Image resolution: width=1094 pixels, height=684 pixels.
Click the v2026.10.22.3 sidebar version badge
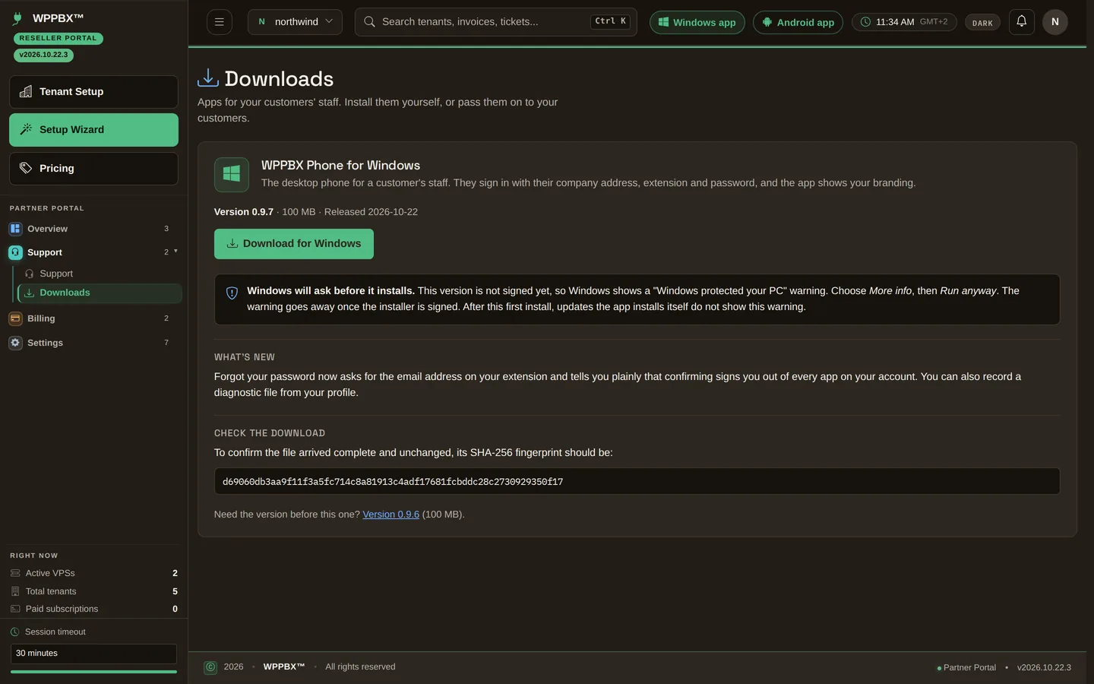point(43,55)
